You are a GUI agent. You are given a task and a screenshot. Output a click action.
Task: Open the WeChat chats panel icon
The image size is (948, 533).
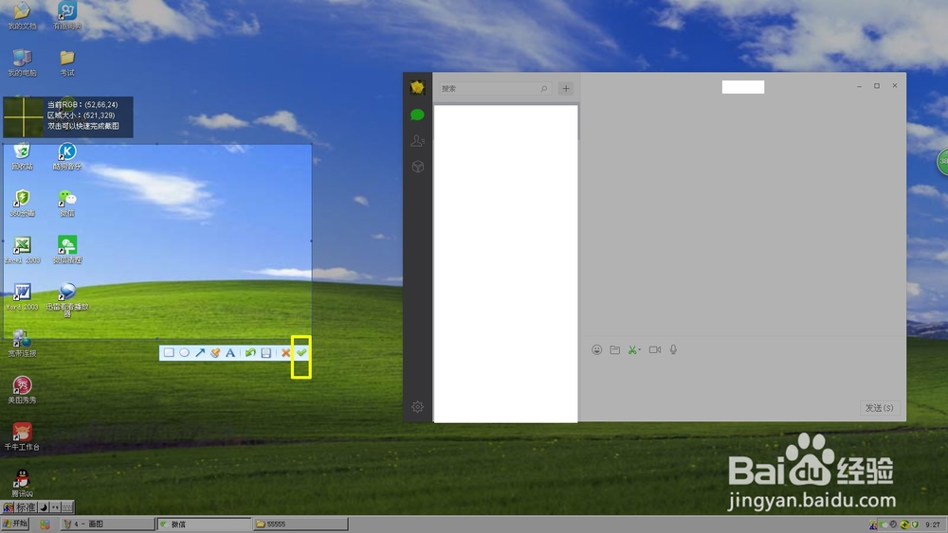pyautogui.click(x=417, y=115)
